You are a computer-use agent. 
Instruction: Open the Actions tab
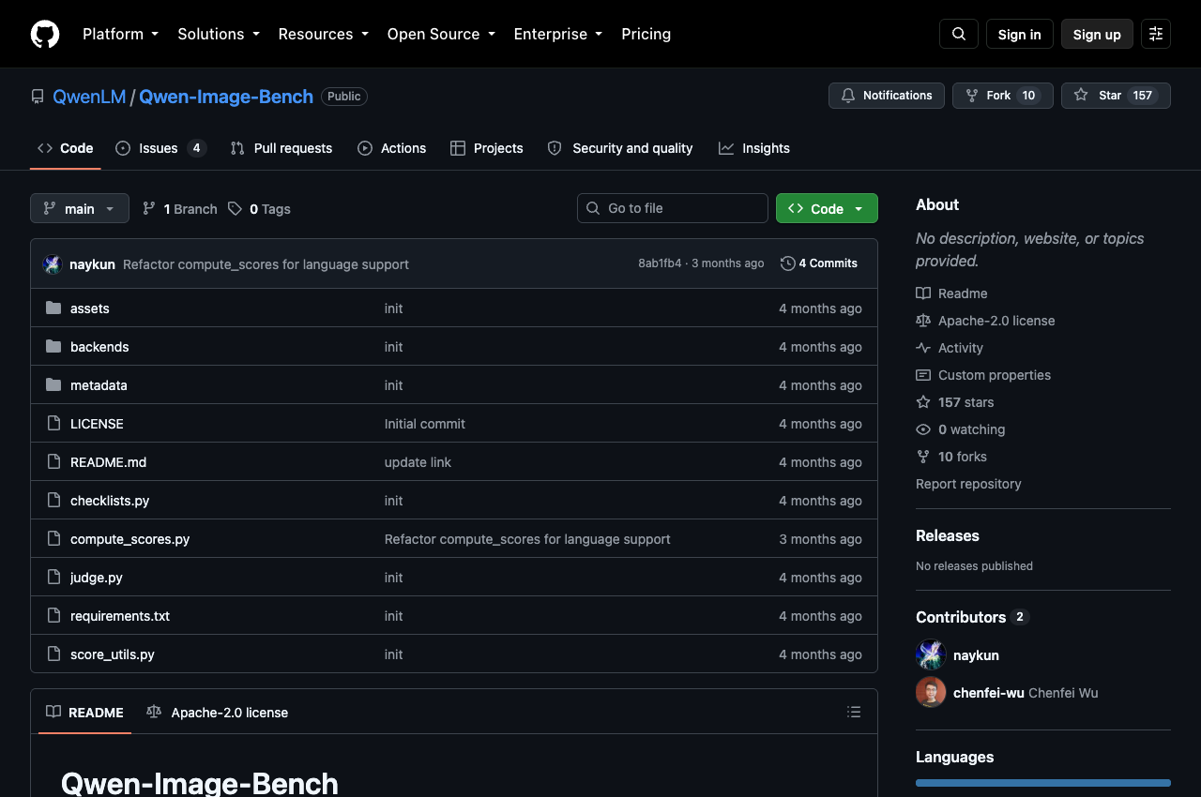coord(392,148)
